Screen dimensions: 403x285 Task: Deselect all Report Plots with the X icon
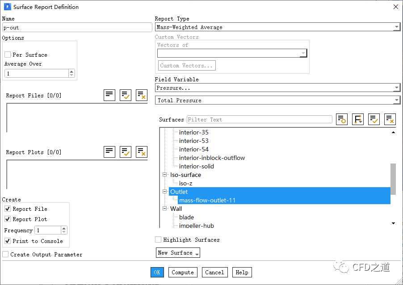coord(142,151)
